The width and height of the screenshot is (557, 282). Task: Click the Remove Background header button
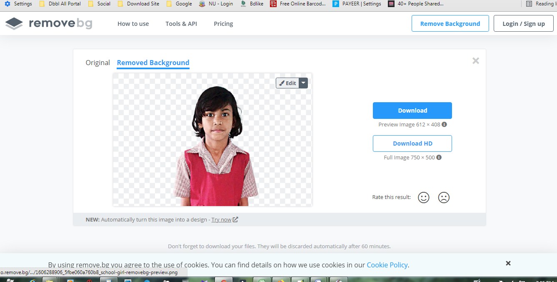point(450,23)
